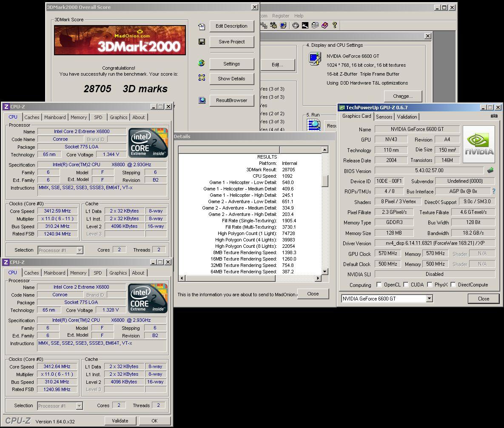This screenshot has width=504, height=428.
Task: Open the Memory tab in the 1.344 V CPU-Z
Action: 79,117
